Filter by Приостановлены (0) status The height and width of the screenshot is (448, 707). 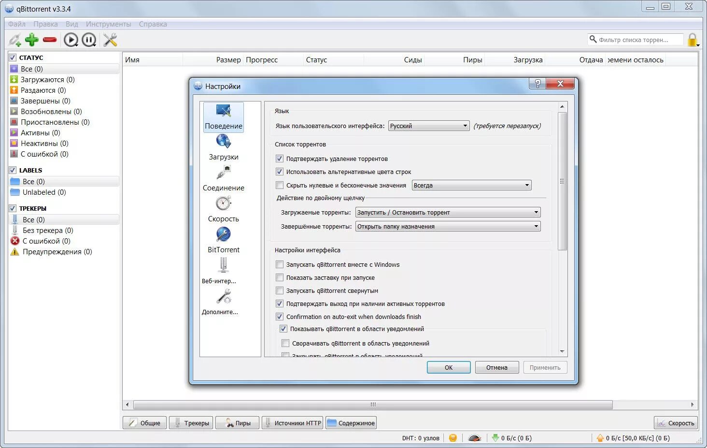pos(64,122)
